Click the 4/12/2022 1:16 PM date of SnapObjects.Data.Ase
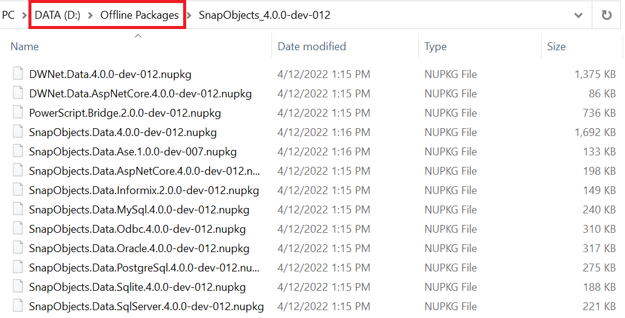 click(323, 152)
